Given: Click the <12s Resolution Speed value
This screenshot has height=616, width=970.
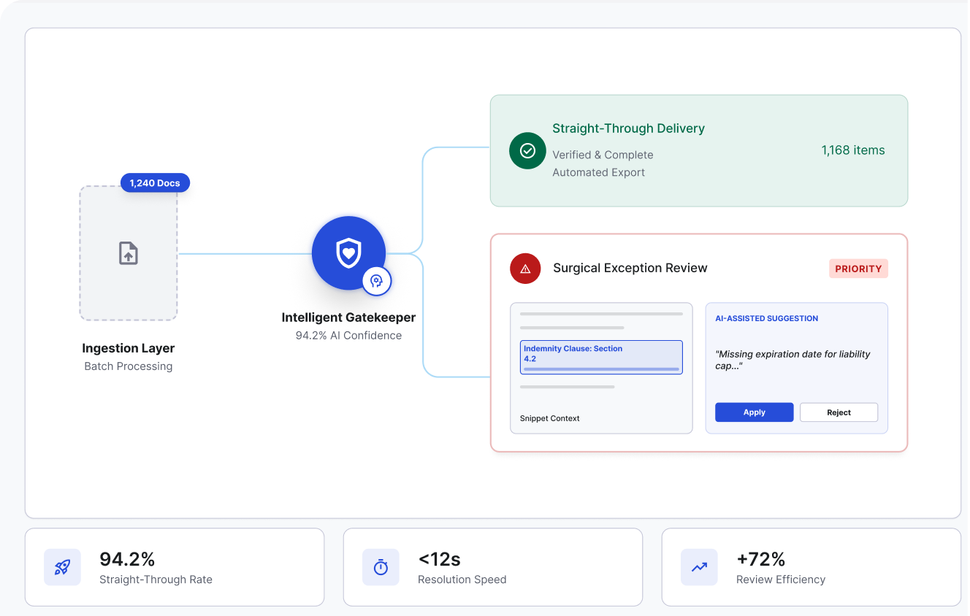Looking at the screenshot, I should [439, 560].
